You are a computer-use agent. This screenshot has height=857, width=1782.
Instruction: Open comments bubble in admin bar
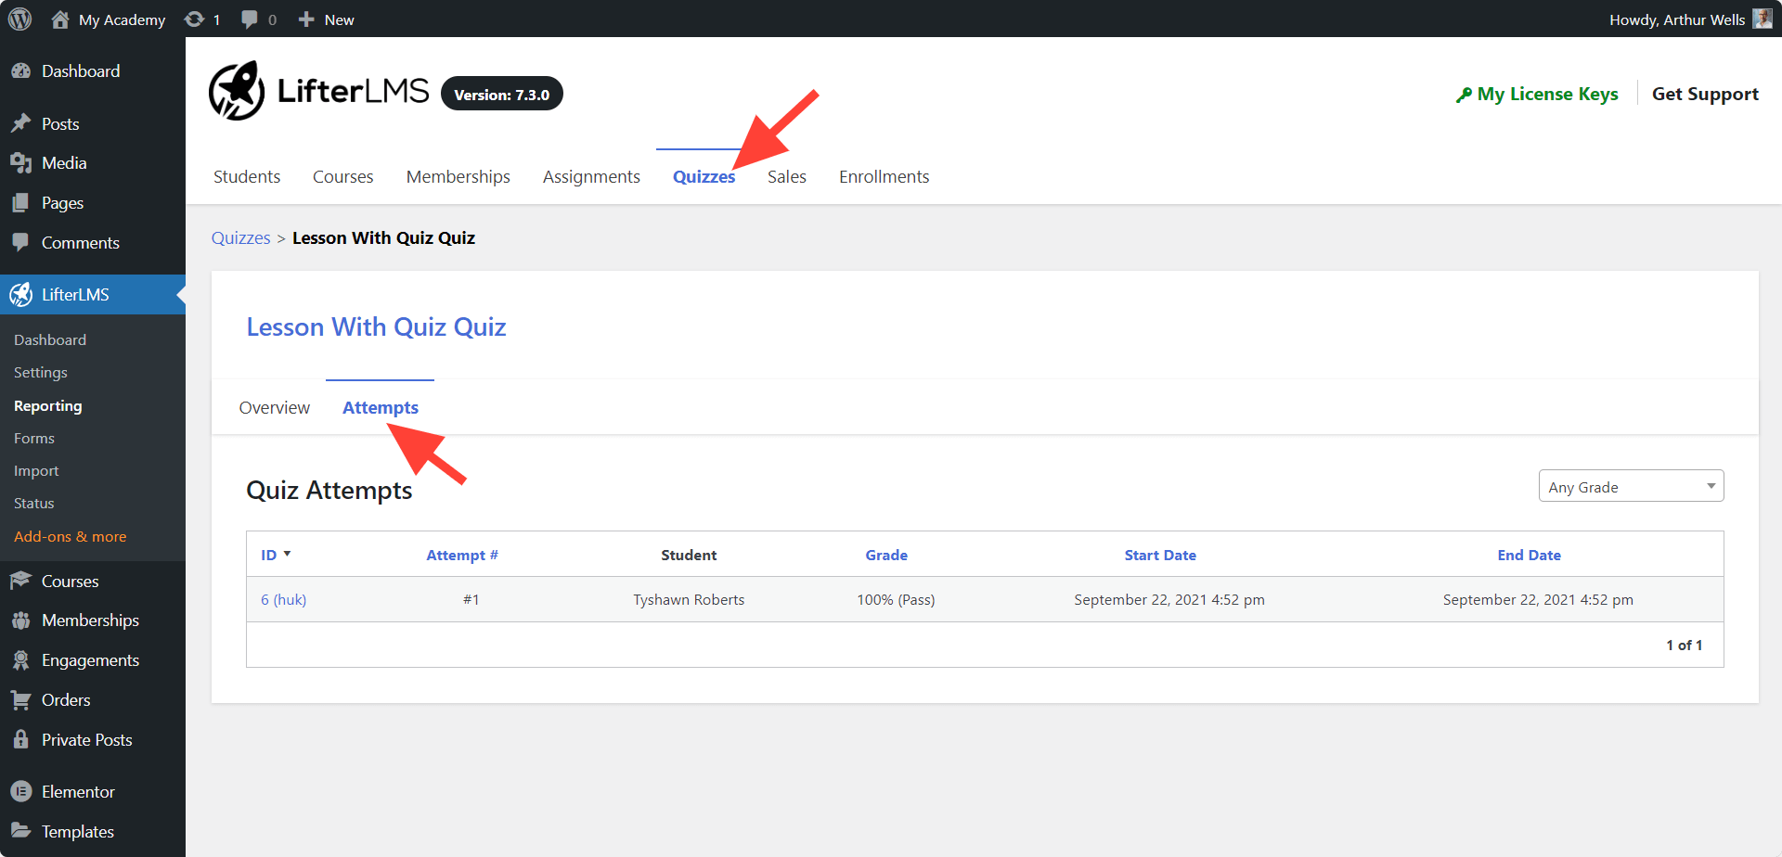(250, 19)
